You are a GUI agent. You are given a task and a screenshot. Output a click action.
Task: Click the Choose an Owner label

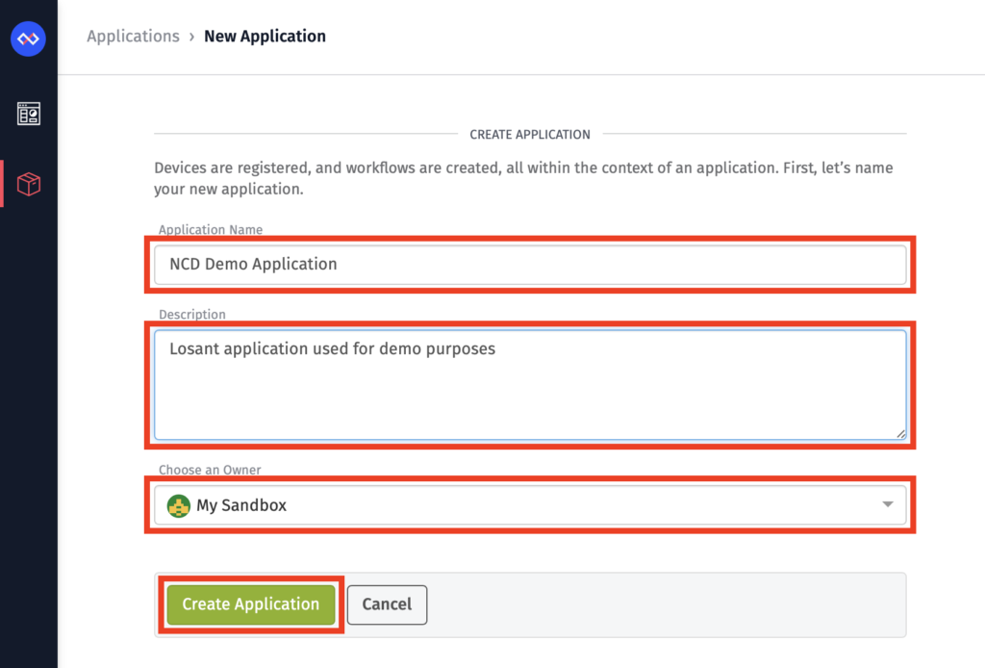pos(210,470)
